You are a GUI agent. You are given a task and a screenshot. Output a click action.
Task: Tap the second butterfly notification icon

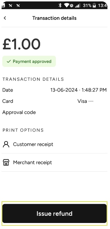[18, 5]
